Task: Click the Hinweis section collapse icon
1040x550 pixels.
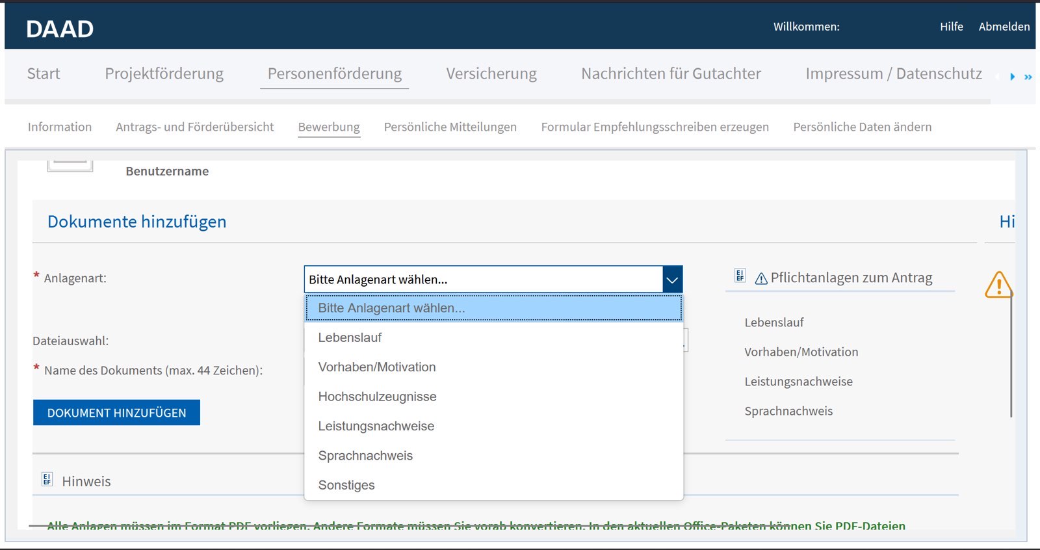Action: tap(47, 480)
